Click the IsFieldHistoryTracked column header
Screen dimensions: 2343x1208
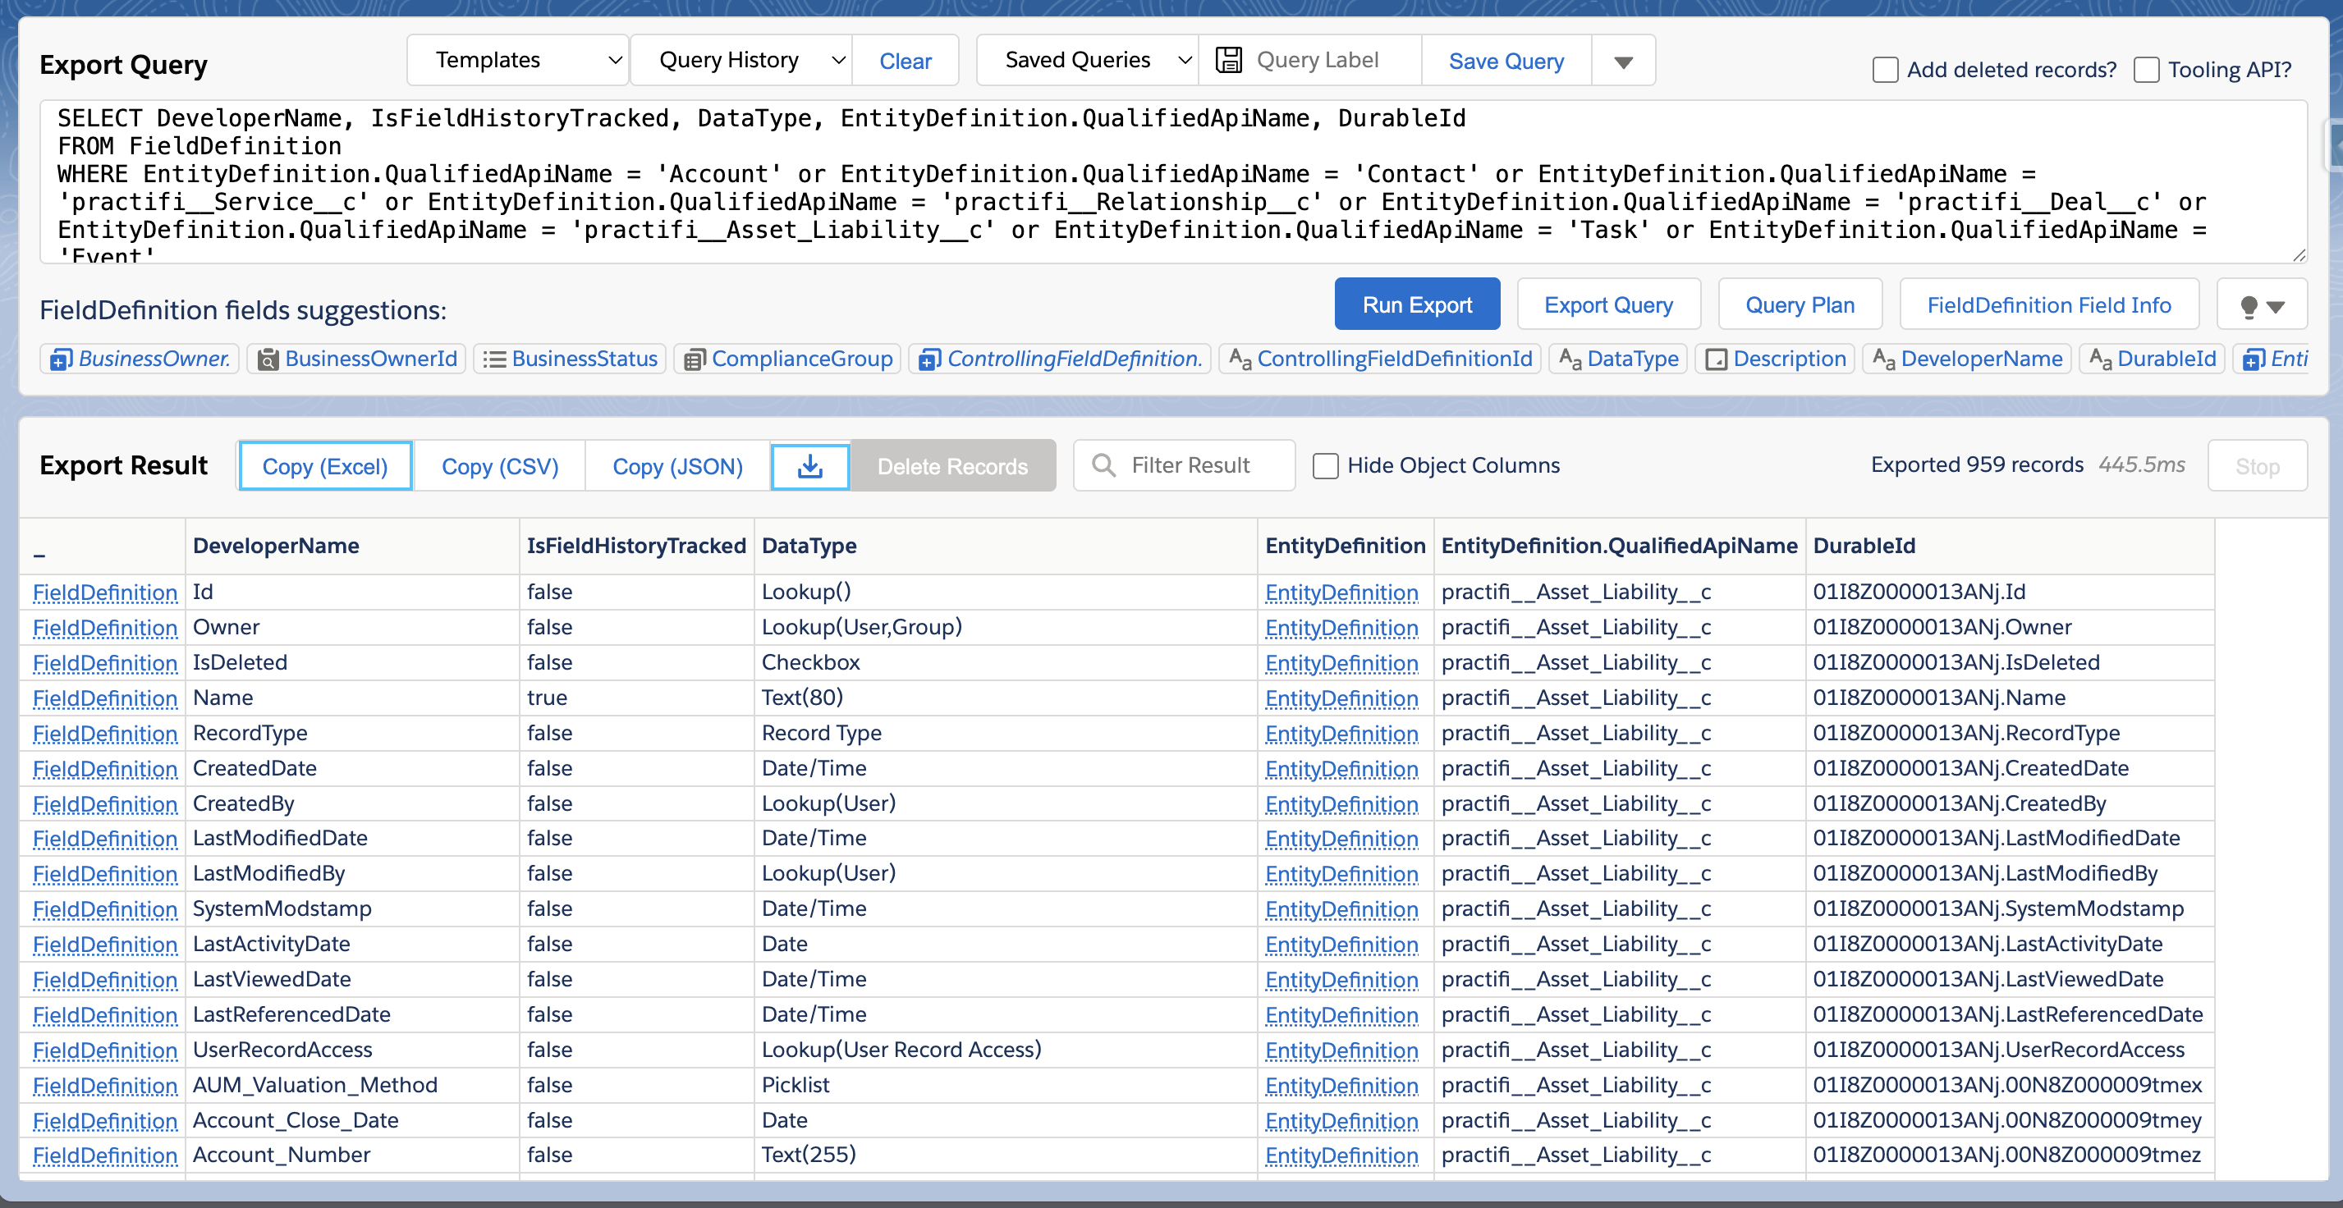(x=635, y=547)
